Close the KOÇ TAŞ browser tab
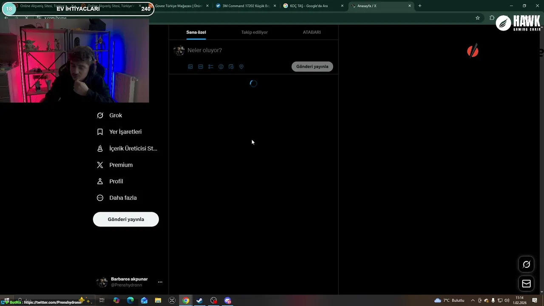The image size is (544, 306). point(342,6)
